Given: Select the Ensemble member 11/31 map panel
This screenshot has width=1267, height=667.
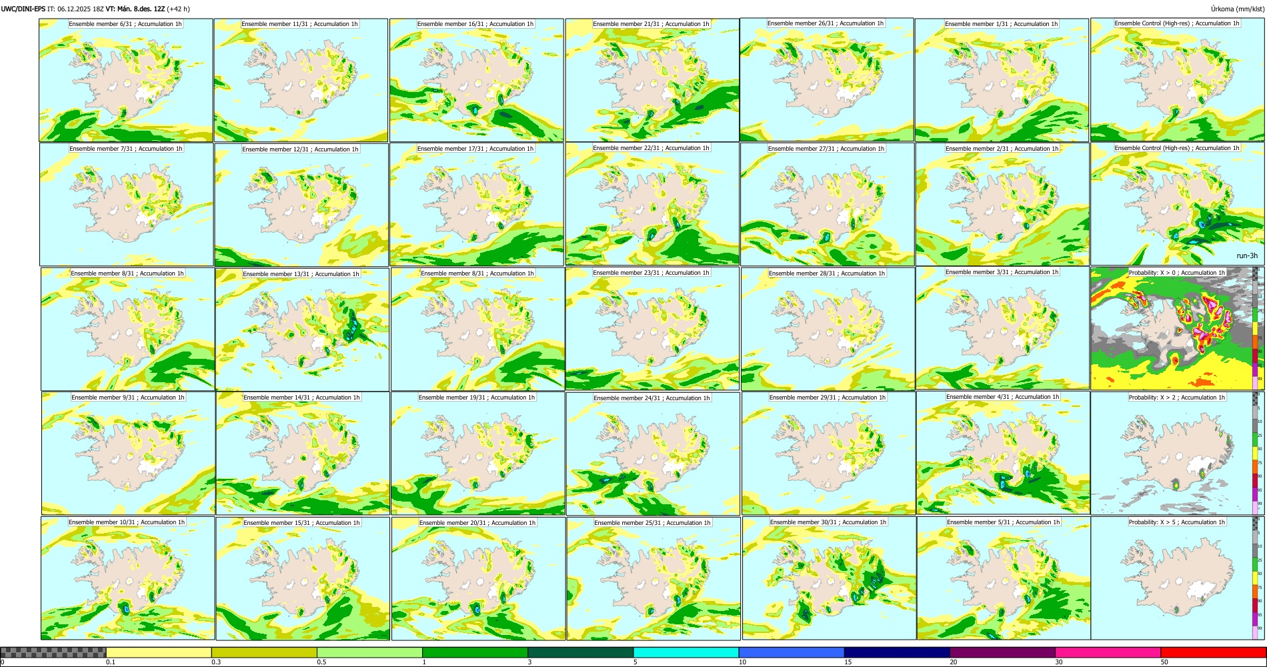Looking at the screenshot, I should coord(301,80).
